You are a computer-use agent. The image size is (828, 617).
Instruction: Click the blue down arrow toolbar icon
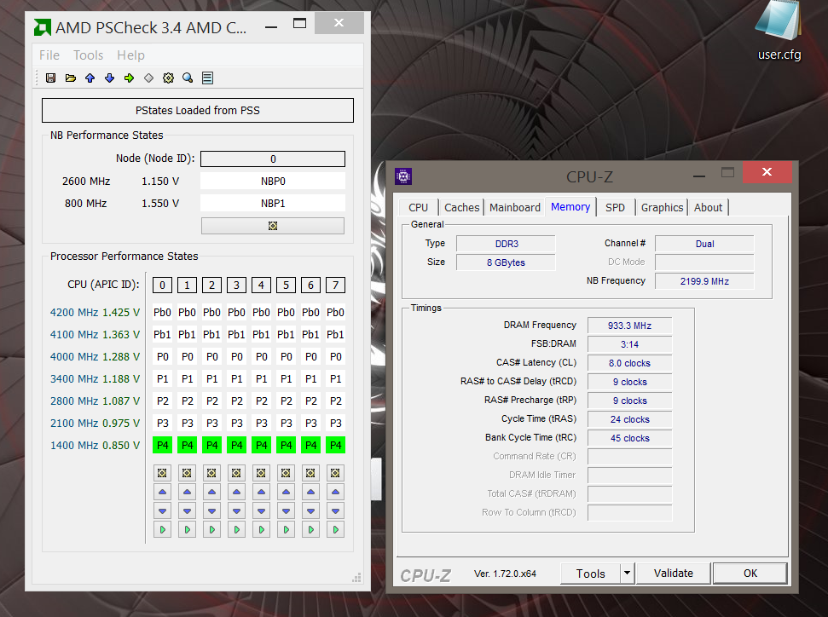click(x=109, y=78)
